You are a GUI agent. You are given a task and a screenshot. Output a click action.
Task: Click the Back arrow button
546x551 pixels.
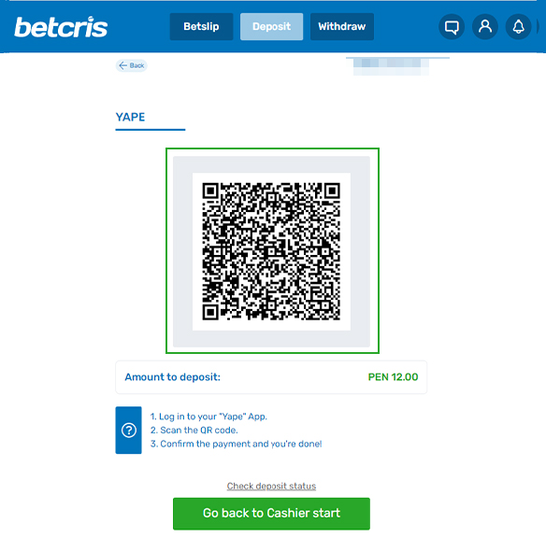[132, 65]
